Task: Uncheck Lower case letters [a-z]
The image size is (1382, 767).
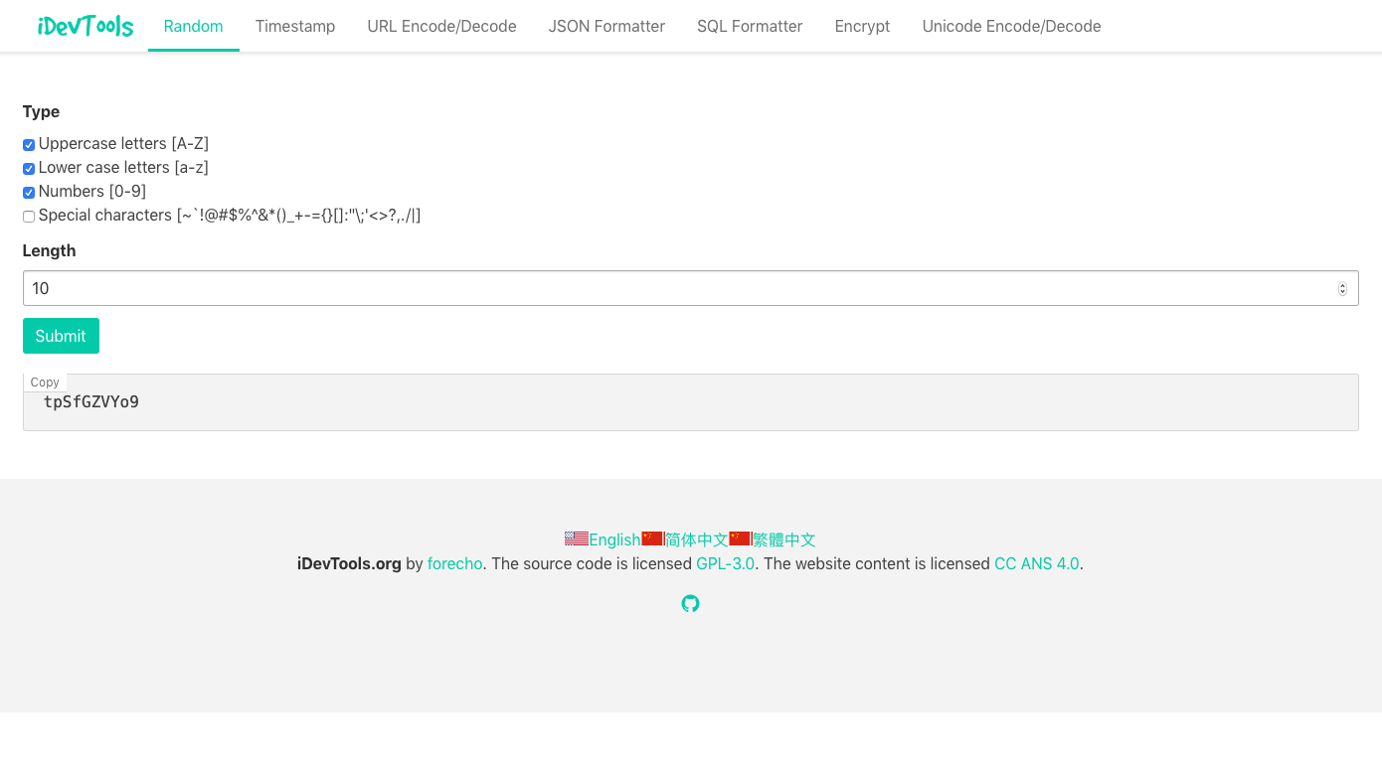Action: 28,168
